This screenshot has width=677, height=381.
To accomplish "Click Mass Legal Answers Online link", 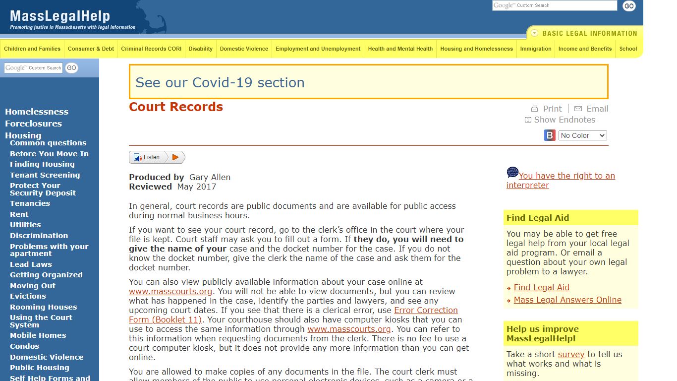I will point(567,300).
